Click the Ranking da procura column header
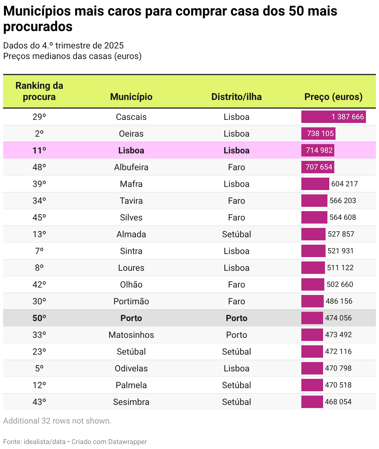The image size is (379, 449). [x=39, y=91]
